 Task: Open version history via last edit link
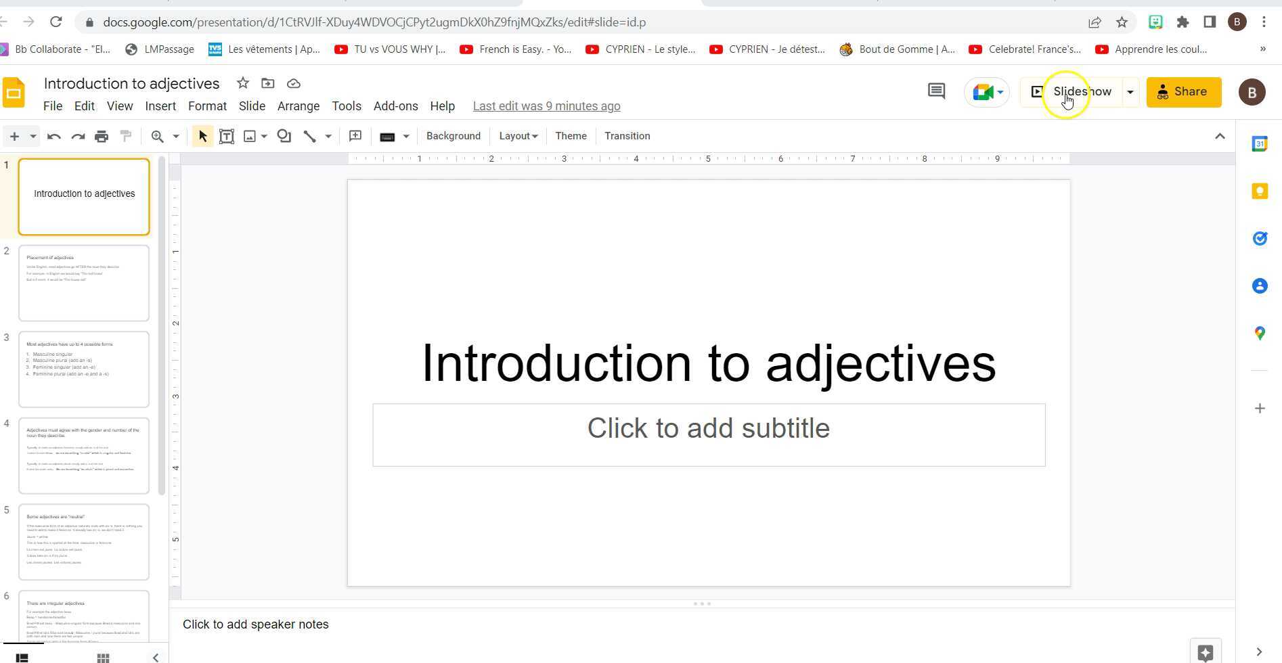546,106
